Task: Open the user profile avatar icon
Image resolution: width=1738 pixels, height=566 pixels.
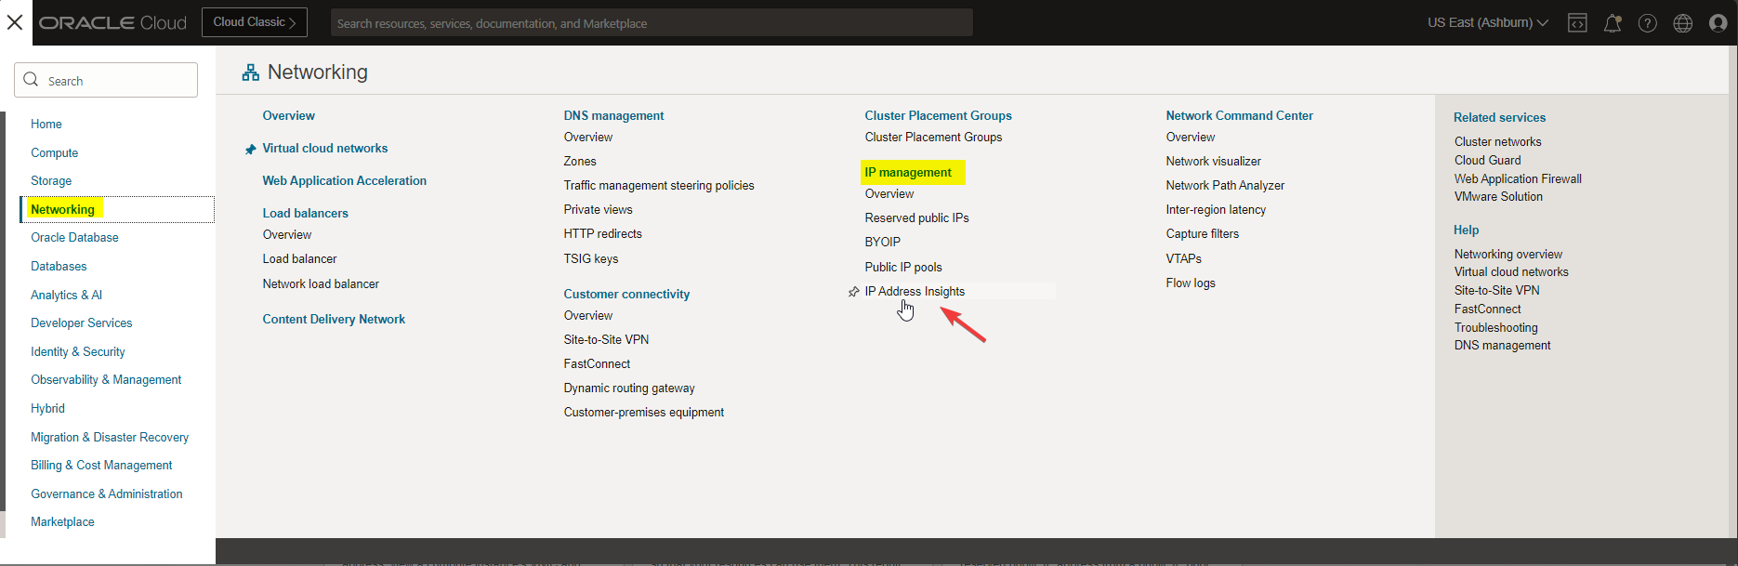Action: click(x=1718, y=23)
